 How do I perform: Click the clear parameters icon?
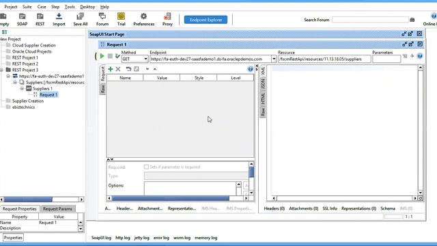click(137, 69)
